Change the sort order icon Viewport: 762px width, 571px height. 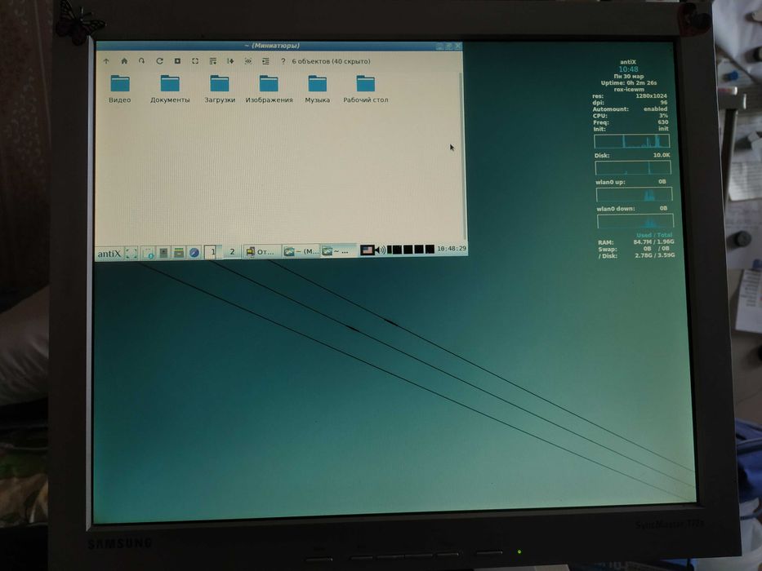click(230, 61)
